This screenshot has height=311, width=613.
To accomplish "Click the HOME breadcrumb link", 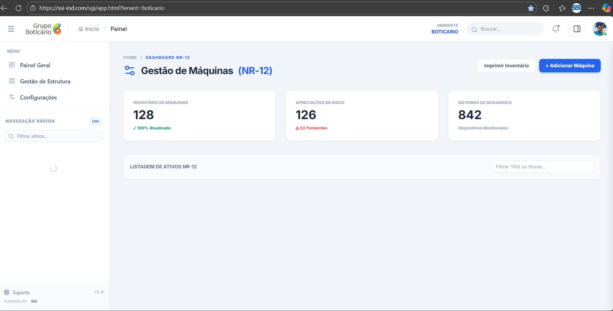I will (x=130, y=58).
